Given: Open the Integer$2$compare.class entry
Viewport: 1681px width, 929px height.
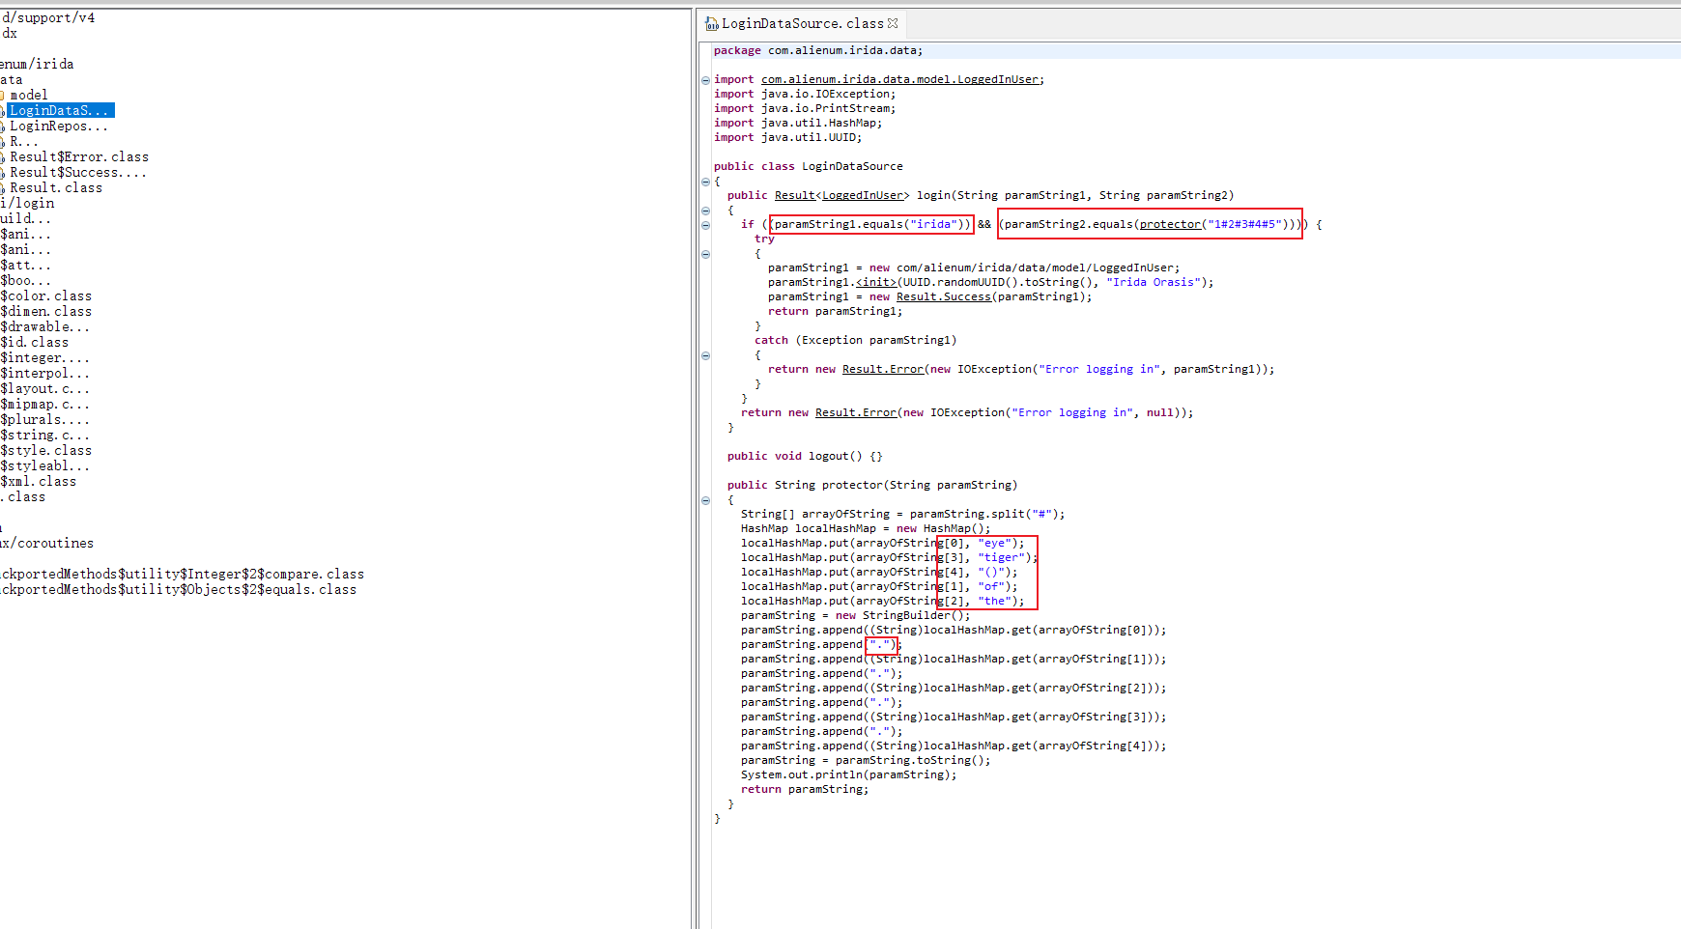Looking at the screenshot, I should pos(183,574).
